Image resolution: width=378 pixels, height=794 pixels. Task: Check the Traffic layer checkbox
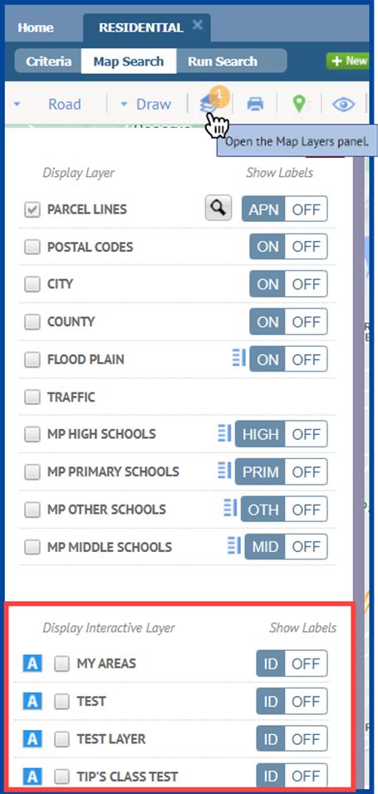pyautogui.click(x=32, y=397)
